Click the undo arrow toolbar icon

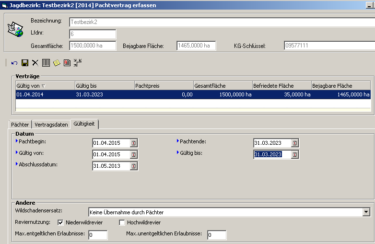(x=14, y=63)
